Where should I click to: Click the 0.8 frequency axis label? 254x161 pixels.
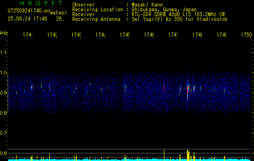pyautogui.click(x=3, y=113)
